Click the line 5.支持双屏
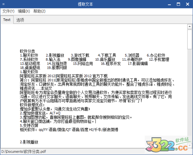 (29, 126)
